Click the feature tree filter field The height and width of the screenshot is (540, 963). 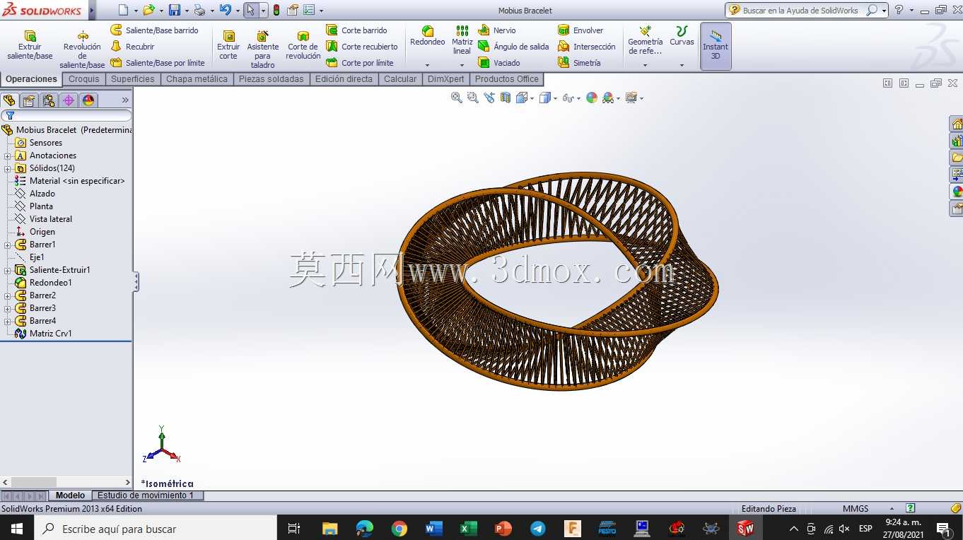pos(66,115)
